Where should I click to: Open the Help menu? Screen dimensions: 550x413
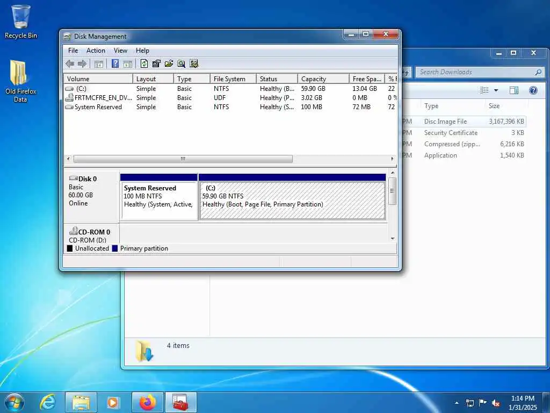coord(142,51)
